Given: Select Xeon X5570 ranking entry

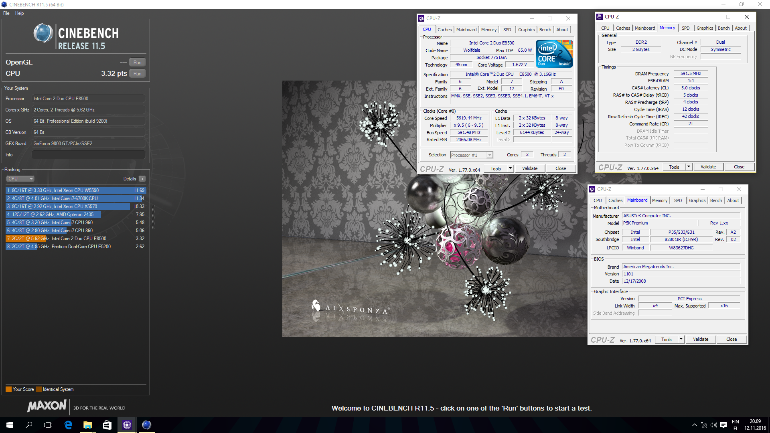Looking at the screenshot, I should pos(76,206).
